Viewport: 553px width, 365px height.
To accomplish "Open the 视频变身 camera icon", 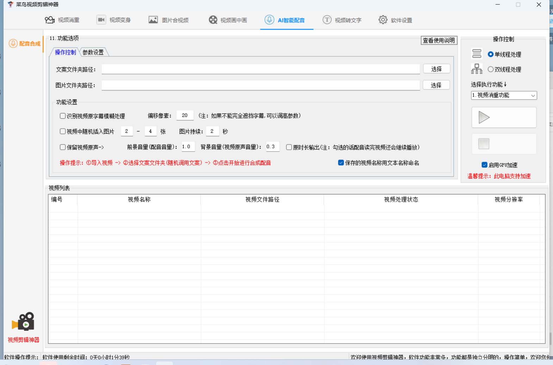I will (101, 20).
